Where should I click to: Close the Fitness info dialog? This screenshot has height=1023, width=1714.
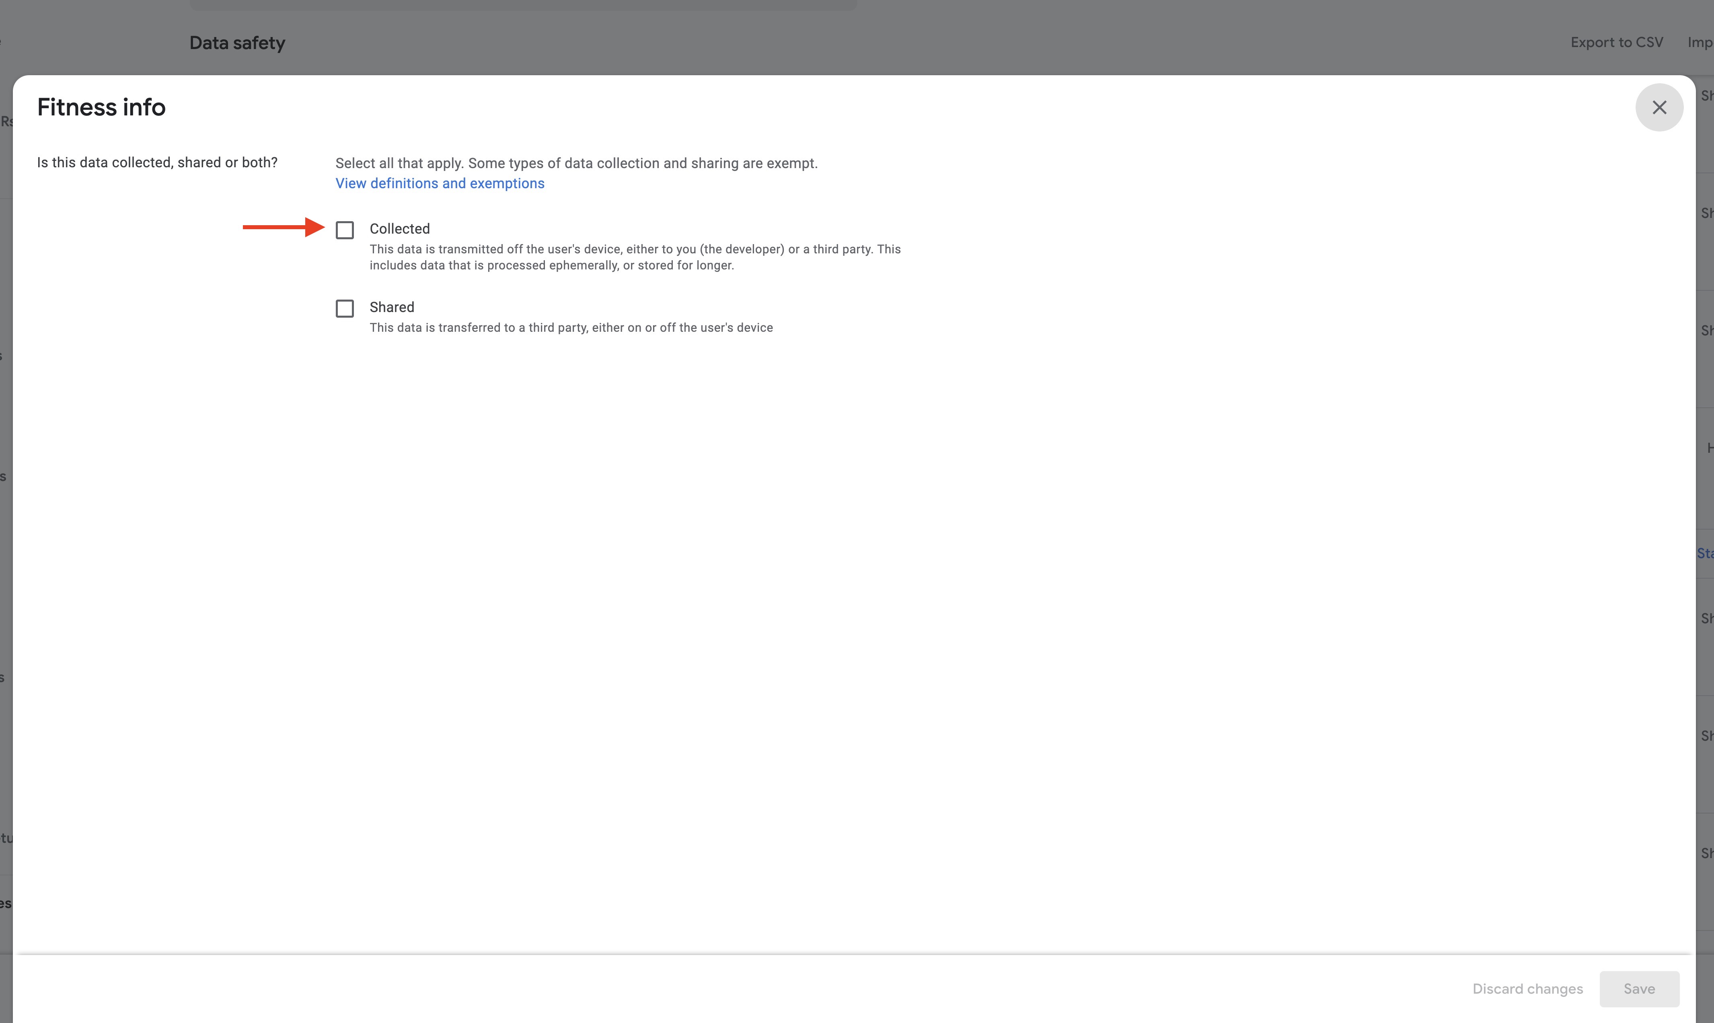tap(1659, 107)
